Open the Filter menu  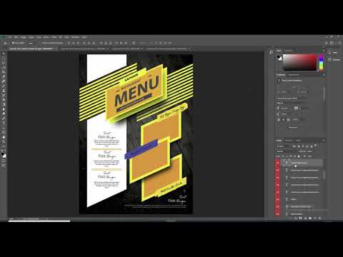click(54, 37)
